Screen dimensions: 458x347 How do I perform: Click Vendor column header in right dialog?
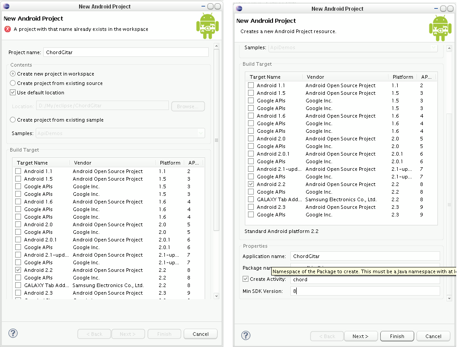coord(345,77)
